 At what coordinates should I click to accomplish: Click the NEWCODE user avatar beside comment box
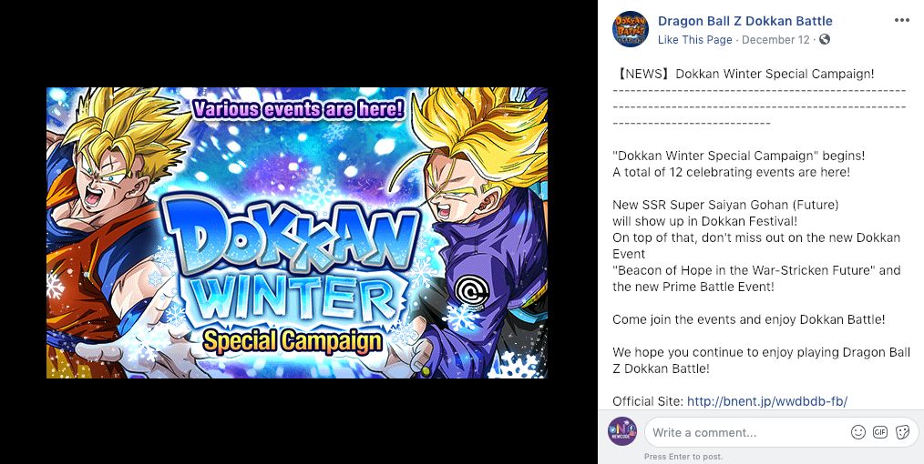point(622,431)
